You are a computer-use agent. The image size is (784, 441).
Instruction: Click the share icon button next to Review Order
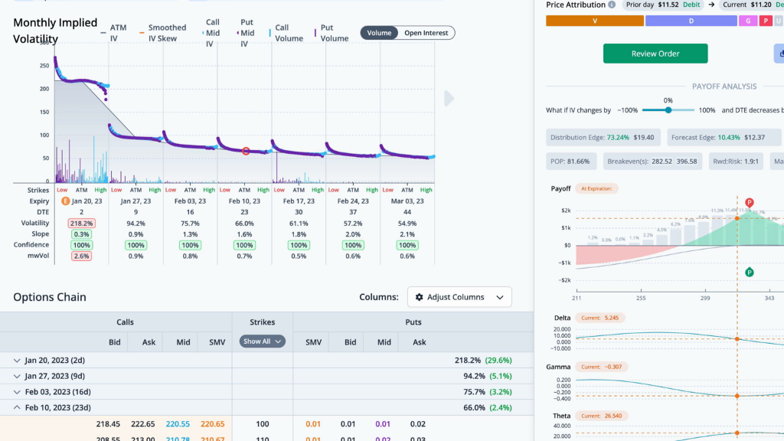[x=779, y=54]
